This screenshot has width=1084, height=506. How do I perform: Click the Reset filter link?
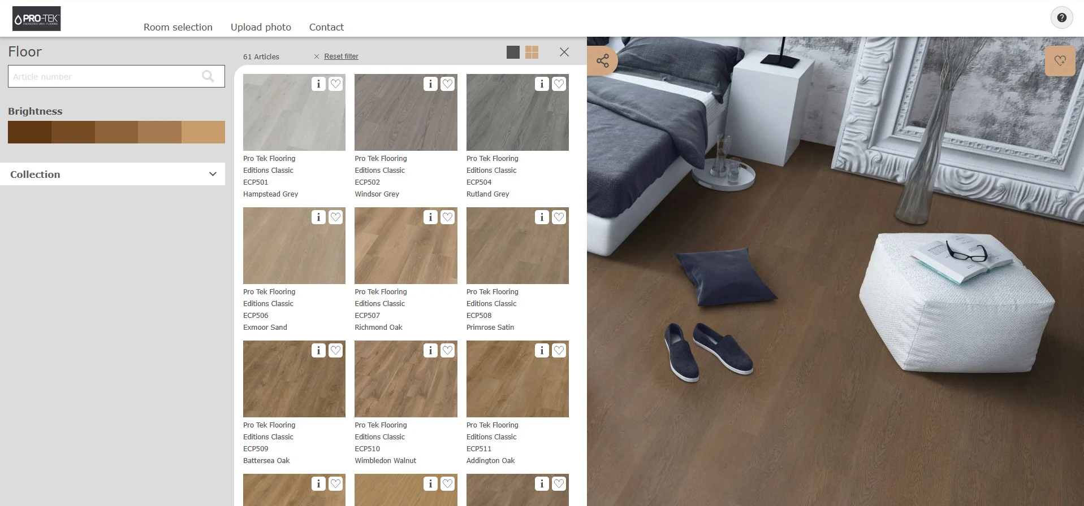pyautogui.click(x=341, y=56)
